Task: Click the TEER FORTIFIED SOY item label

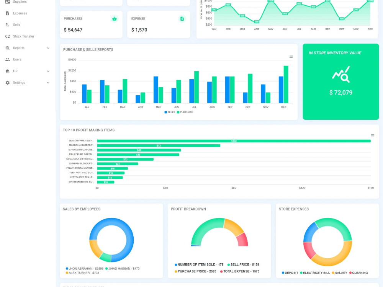Action: click(x=82, y=173)
